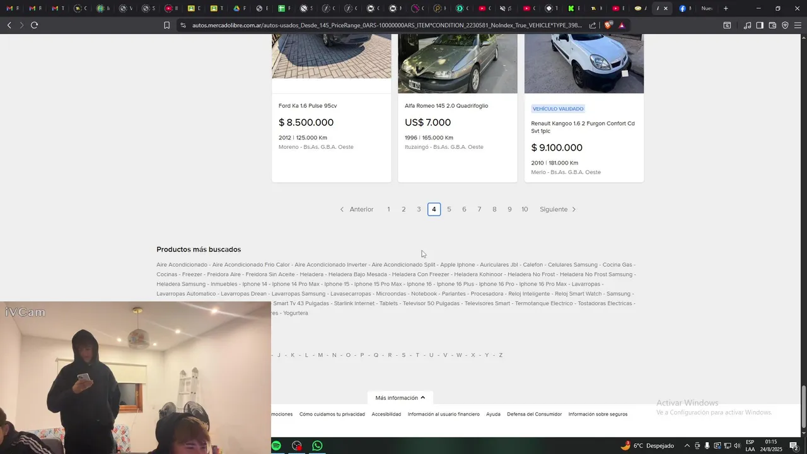Open Cómo cuidamos tu privacidad footer link

click(x=332, y=414)
